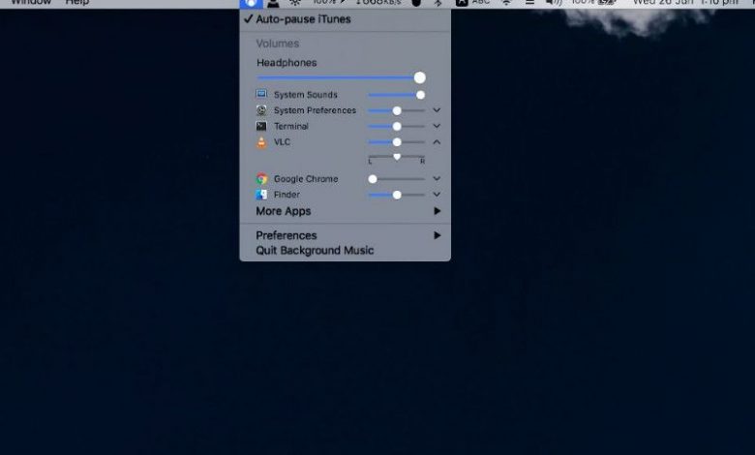Click the VLC volume slider
The height and width of the screenshot is (455, 755).
[x=396, y=142]
